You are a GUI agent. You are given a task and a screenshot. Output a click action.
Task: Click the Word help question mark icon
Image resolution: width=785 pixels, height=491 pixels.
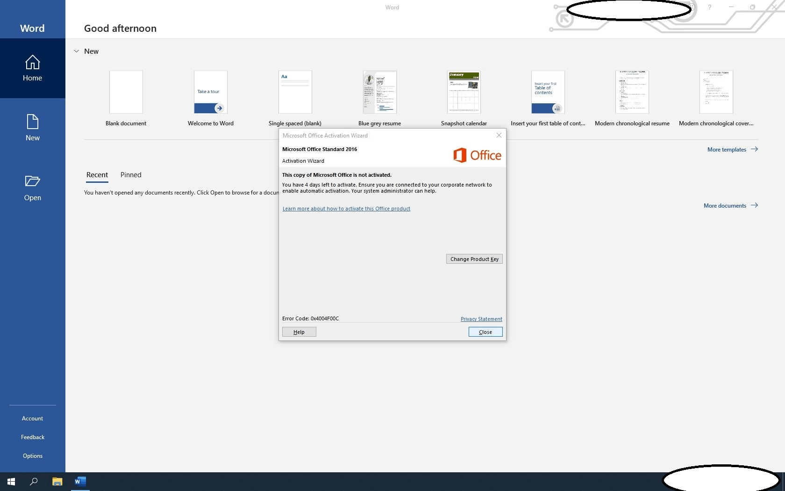pyautogui.click(x=709, y=7)
